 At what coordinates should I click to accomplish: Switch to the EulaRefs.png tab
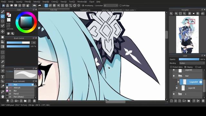point(85,10)
